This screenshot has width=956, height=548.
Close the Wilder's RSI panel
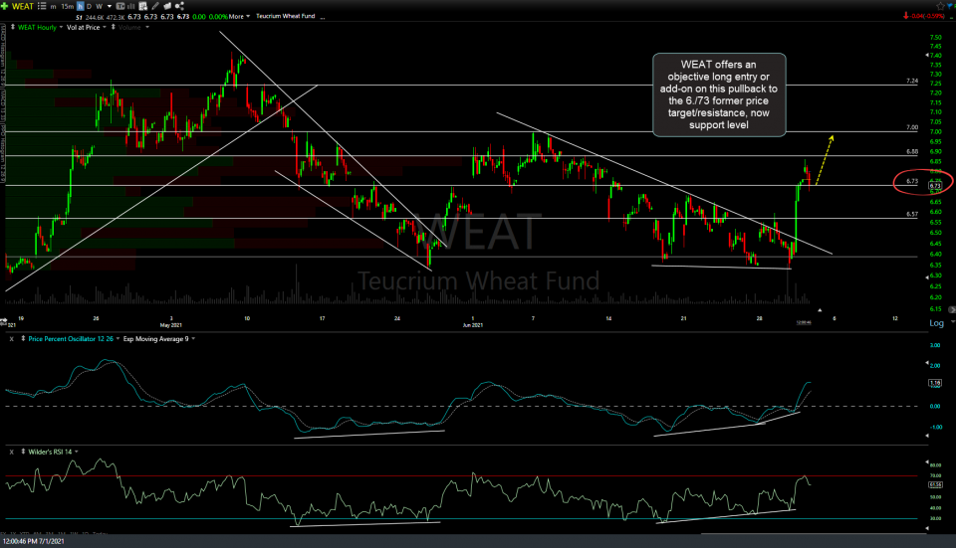pyautogui.click(x=10, y=451)
